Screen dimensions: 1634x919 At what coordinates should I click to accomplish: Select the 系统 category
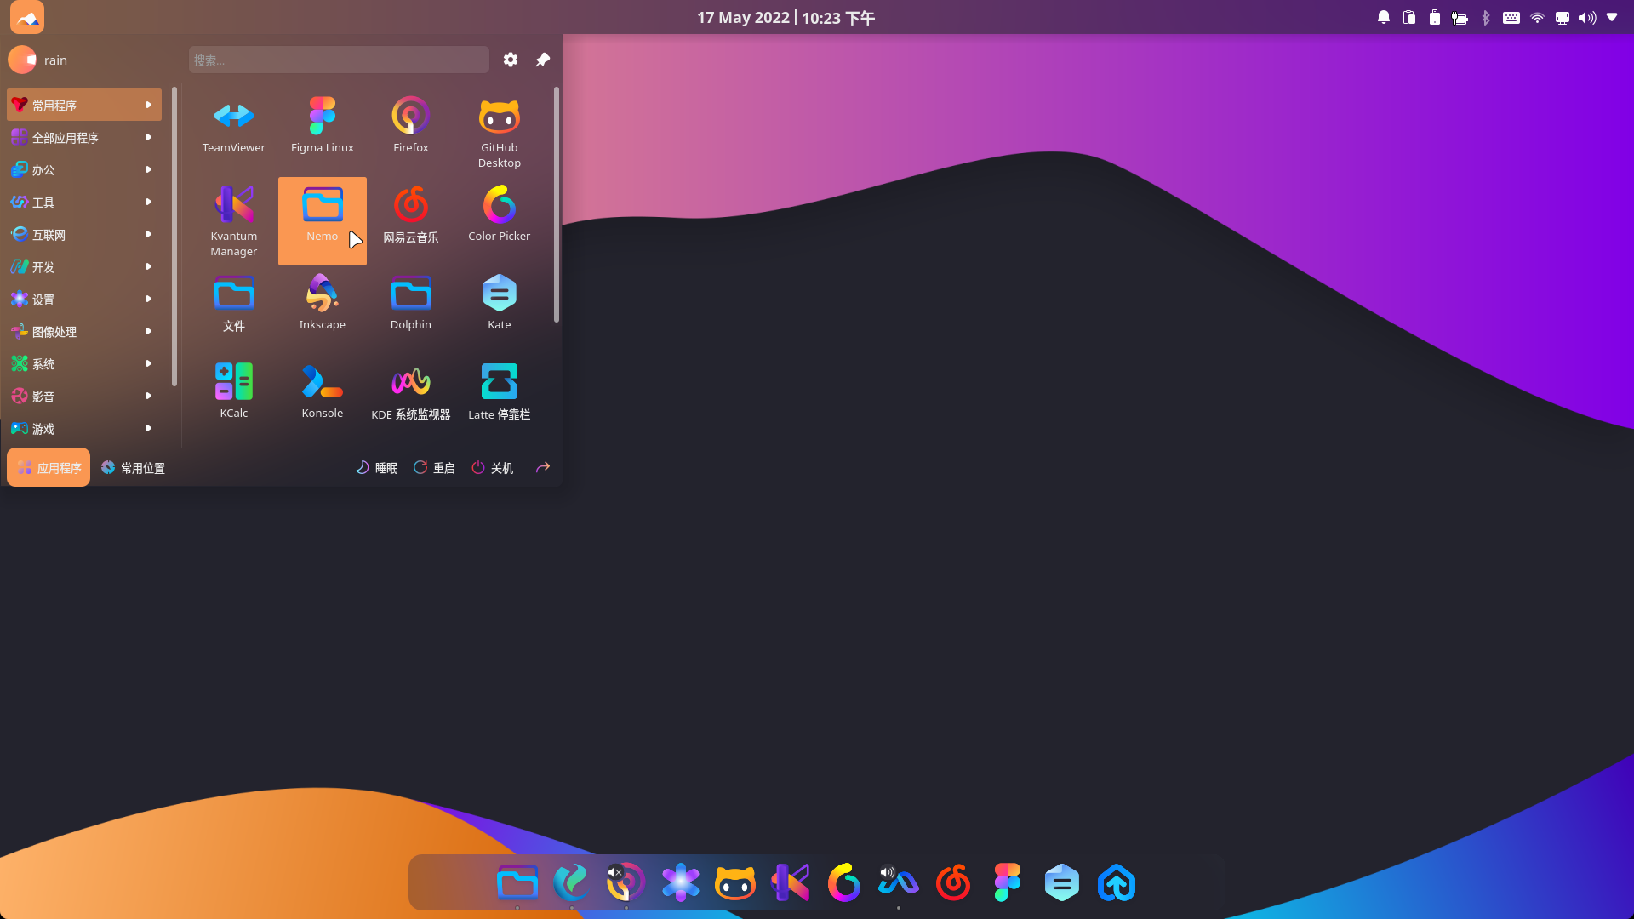pos(83,363)
